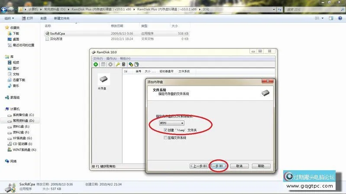This screenshot has height=194, width=346.
Task: Close the 添加内存盘 dialog
Action: coord(268,81)
